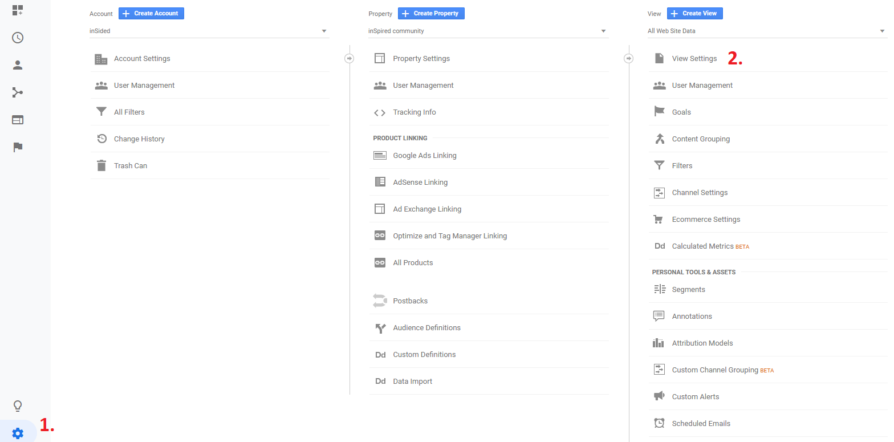Viewport: 894px width, 442px height.
Task: Click the Scheduled Emails alarm clock icon
Action: pos(659,423)
